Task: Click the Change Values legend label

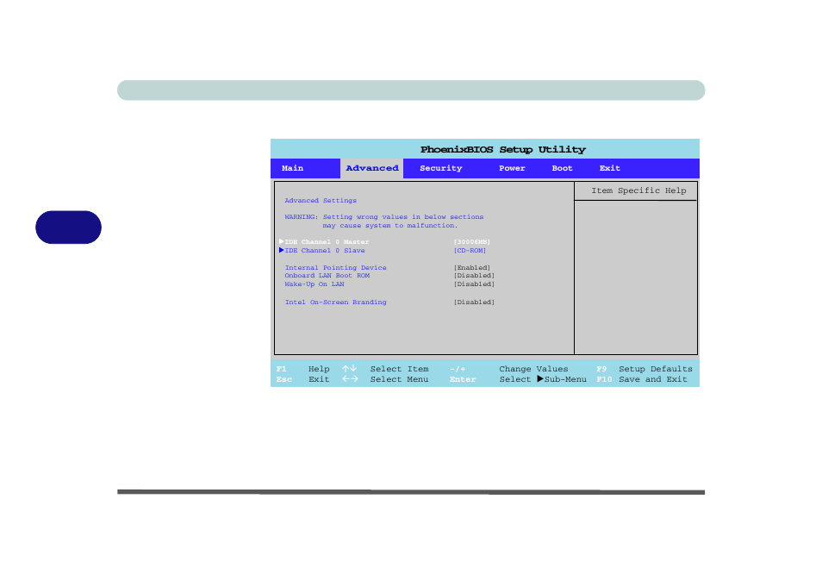Action: pyautogui.click(x=533, y=369)
